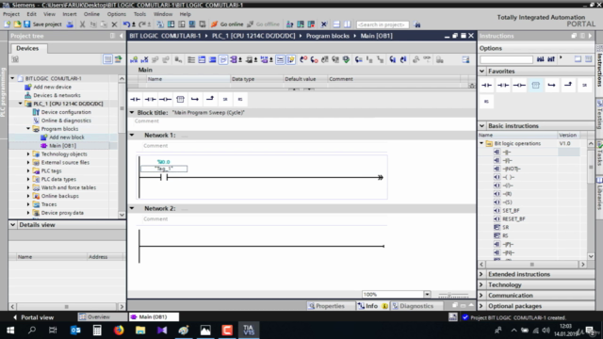Open Device configuration in the project tree
603x339 pixels.
pos(66,112)
